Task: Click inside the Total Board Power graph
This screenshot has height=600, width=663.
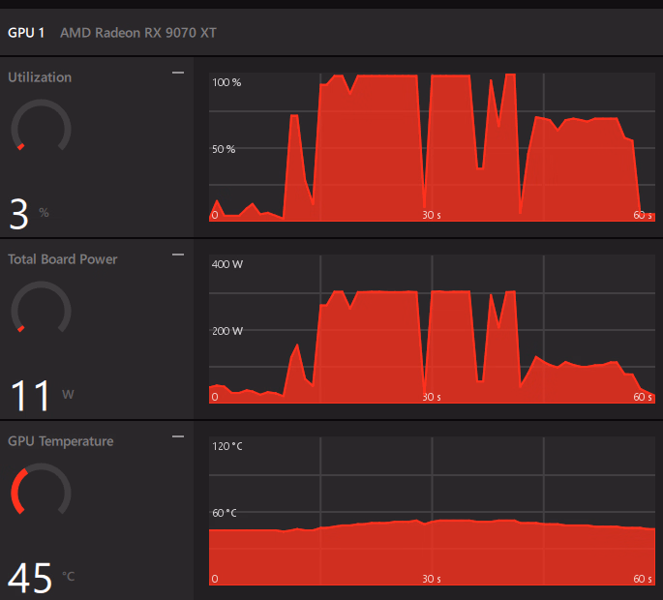Action: coord(431,329)
